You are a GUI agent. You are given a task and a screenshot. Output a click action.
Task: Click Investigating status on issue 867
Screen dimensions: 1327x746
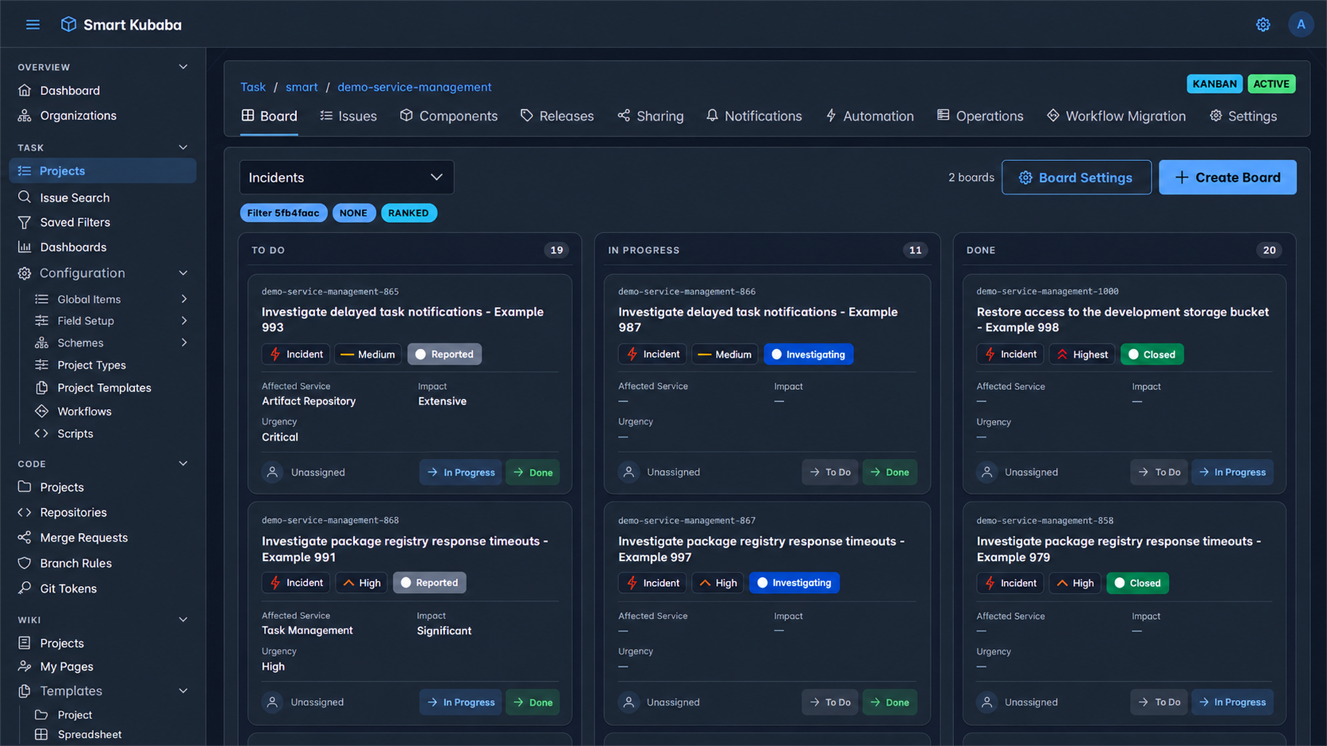(x=794, y=583)
